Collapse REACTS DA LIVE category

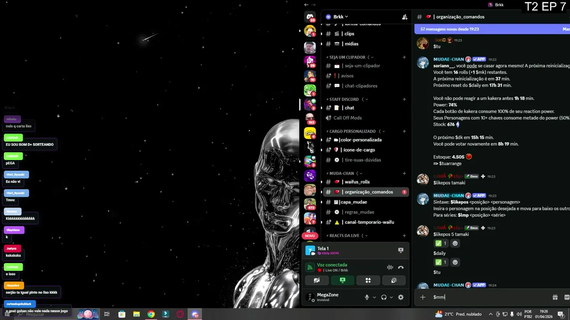346,236
